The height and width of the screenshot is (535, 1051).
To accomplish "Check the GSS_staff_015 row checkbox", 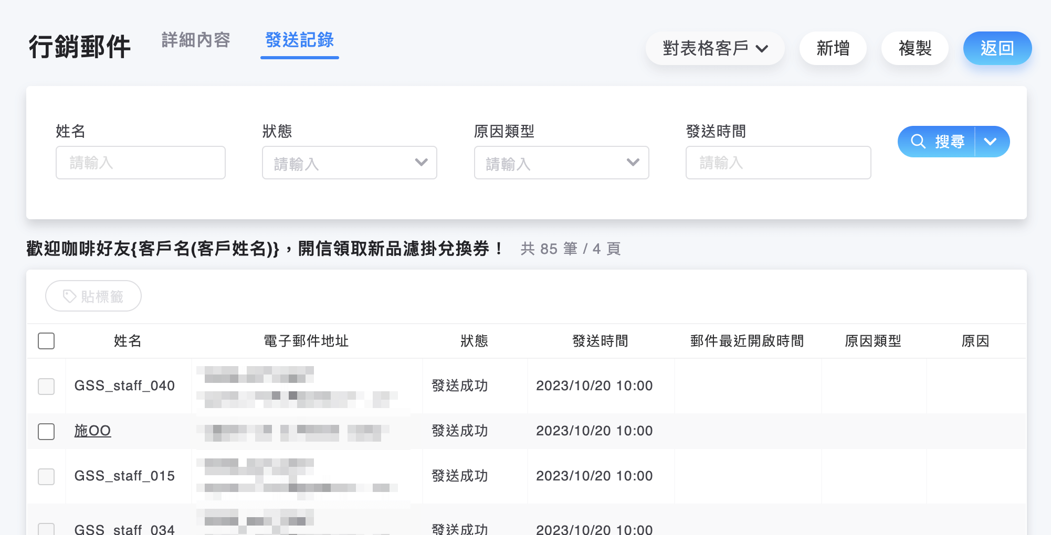I will point(46,477).
